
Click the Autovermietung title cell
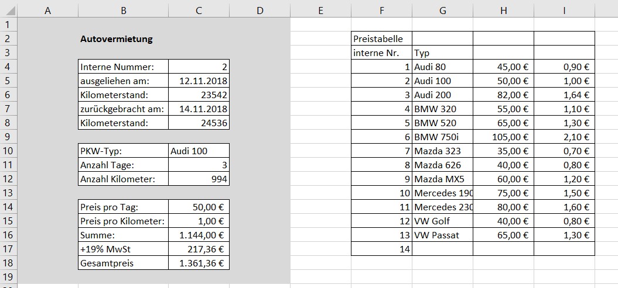pyautogui.click(x=116, y=39)
